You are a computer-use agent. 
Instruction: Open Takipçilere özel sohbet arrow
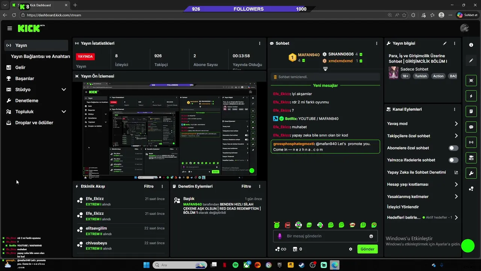coord(456,136)
